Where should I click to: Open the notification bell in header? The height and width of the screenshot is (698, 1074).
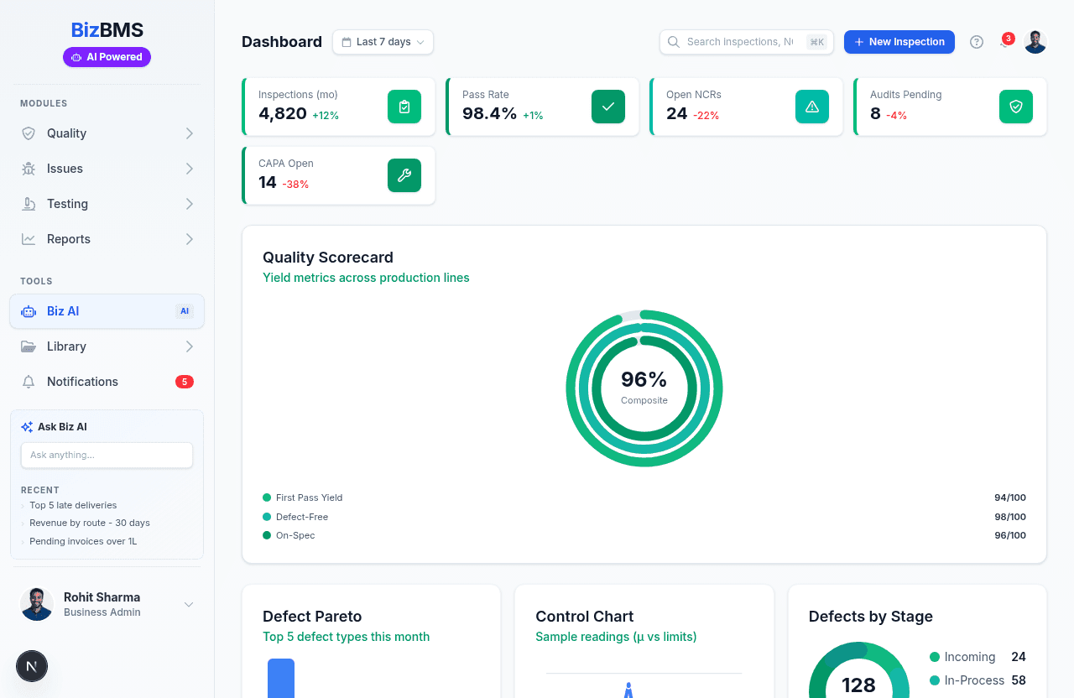click(x=1004, y=42)
